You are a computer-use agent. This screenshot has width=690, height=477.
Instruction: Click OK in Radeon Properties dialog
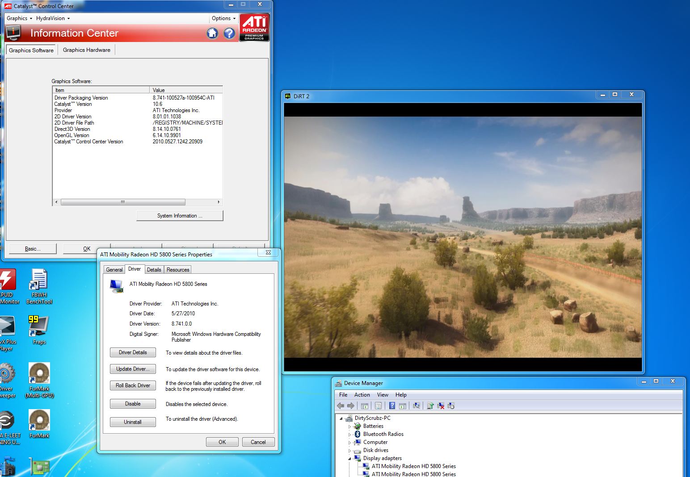pyautogui.click(x=222, y=442)
